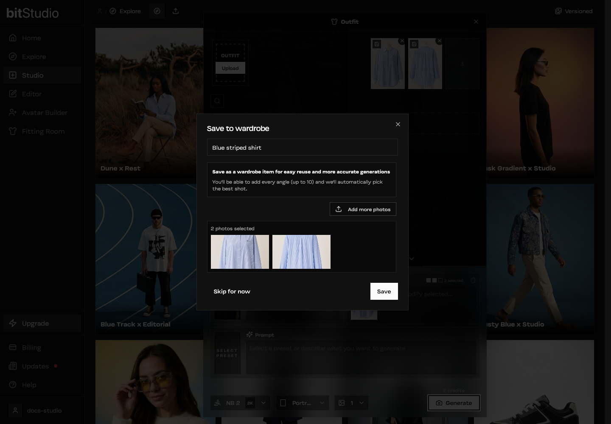Save the wardrobe item
This screenshot has height=424, width=611.
pos(384,291)
